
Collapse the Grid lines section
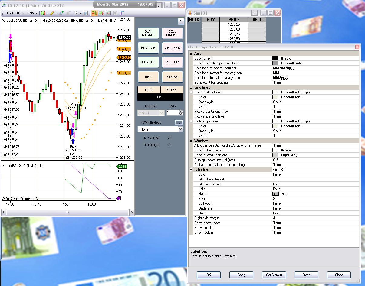(191, 87)
